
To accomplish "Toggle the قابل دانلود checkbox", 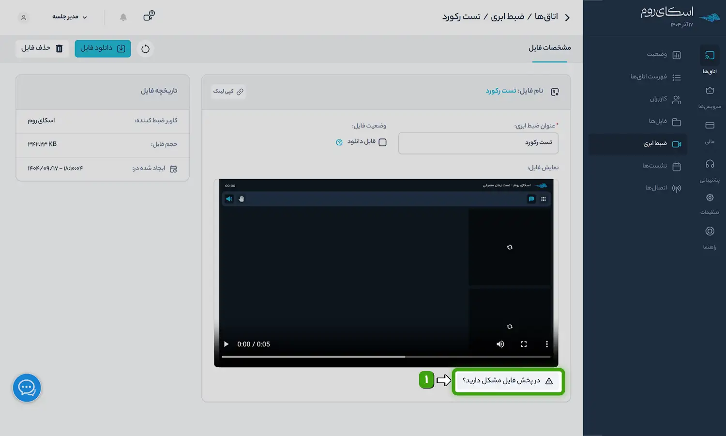I will pyautogui.click(x=382, y=142).
